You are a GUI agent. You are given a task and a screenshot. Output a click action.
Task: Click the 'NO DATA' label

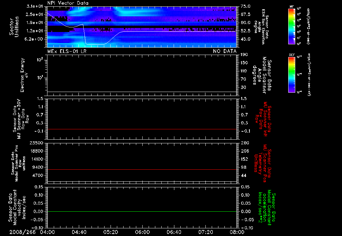(x=225, y=51)
